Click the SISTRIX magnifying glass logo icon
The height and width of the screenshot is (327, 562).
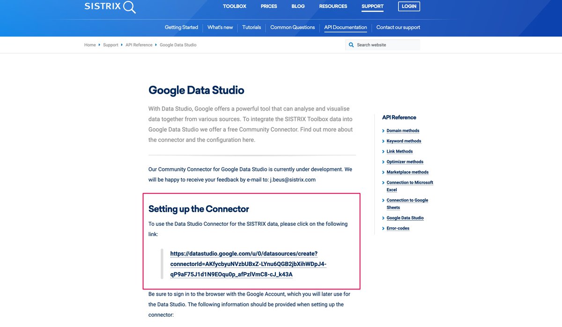128,7
